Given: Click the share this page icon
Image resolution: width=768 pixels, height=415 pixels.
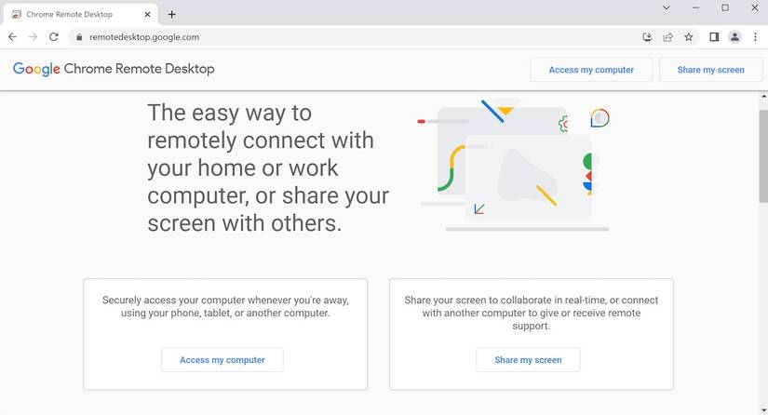Looking at the screenshot, I should pyautogui.click(x=667, y=37).
